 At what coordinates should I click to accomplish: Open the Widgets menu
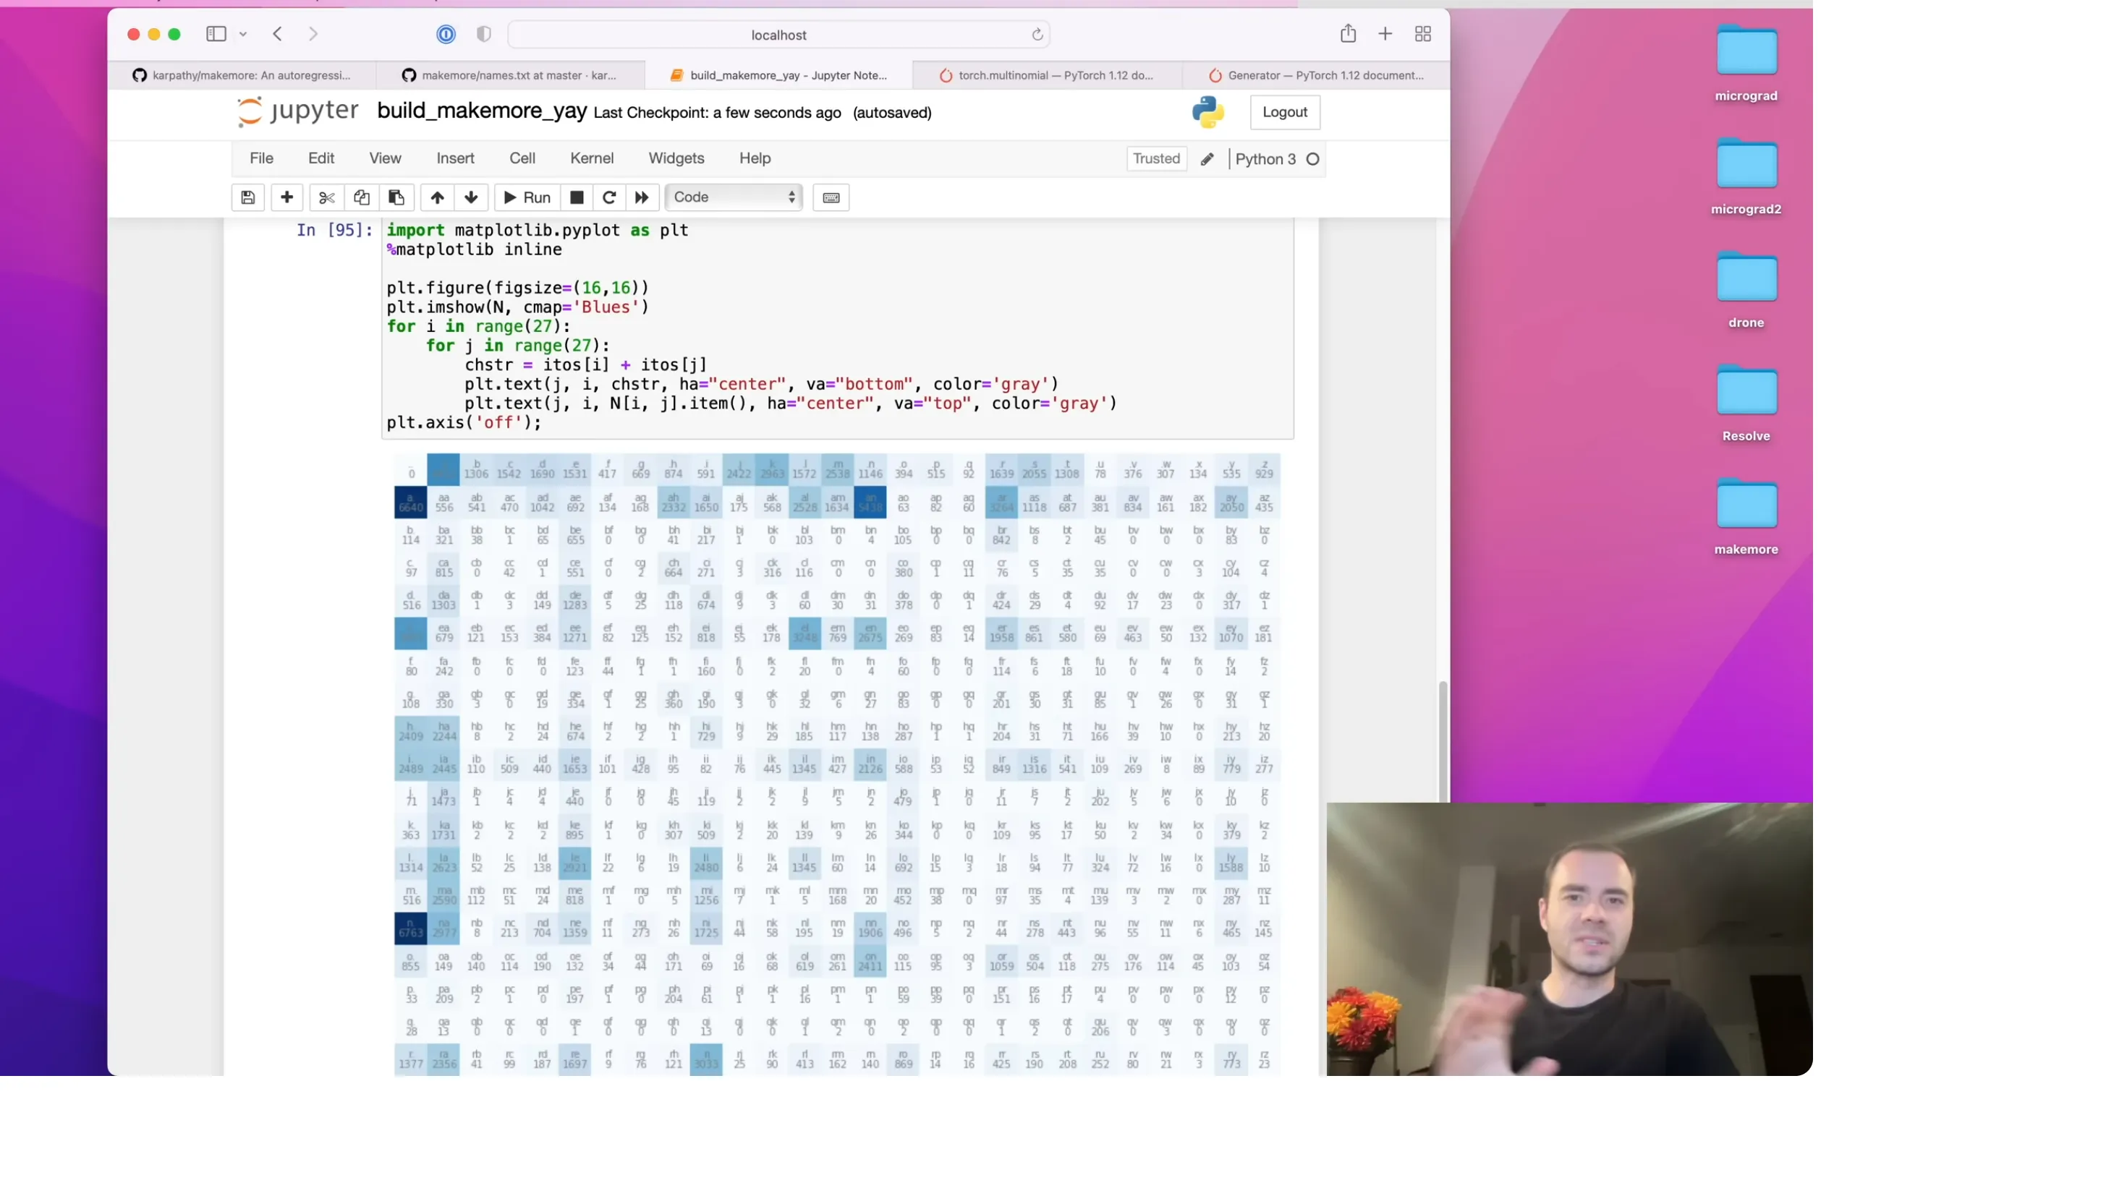(676, 158)
